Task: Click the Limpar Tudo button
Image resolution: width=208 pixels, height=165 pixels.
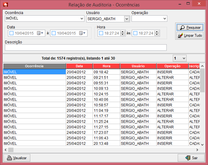Action: coord(190,36)
